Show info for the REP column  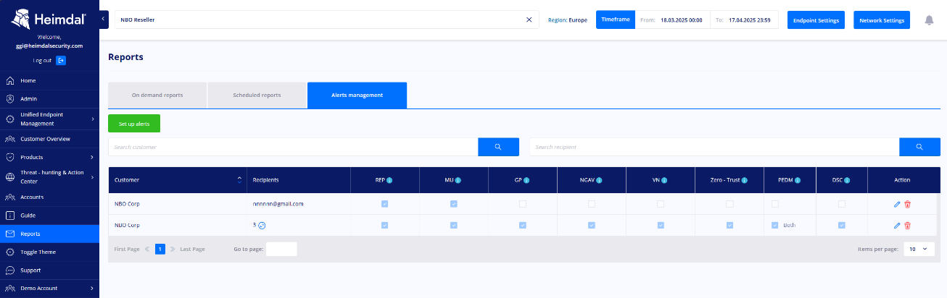[389, 180]
